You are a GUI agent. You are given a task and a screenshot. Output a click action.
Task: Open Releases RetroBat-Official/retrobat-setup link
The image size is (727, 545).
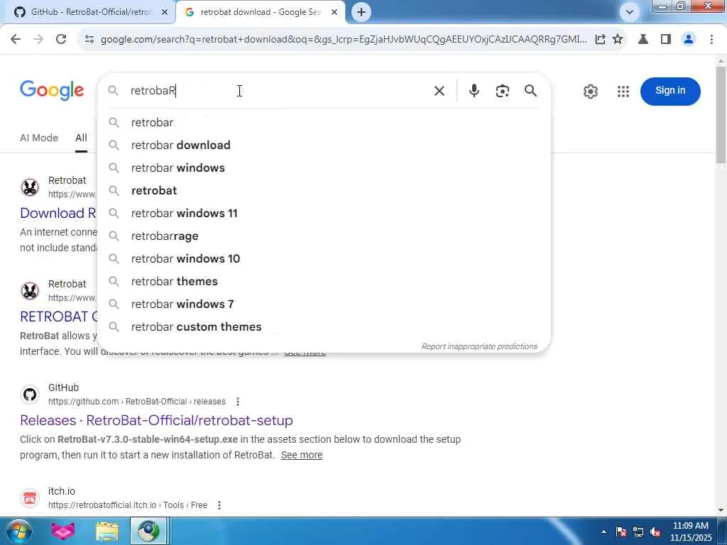point(156,420)
